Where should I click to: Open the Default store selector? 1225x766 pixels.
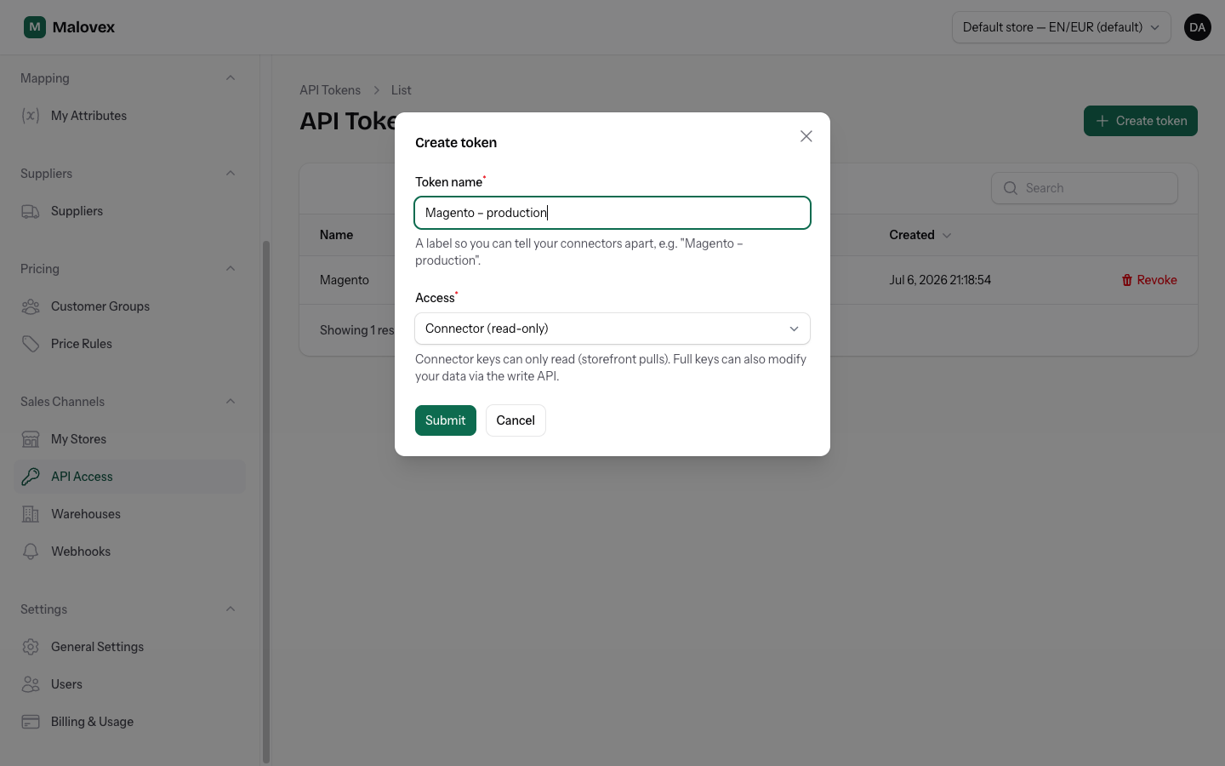point(1062,27)
